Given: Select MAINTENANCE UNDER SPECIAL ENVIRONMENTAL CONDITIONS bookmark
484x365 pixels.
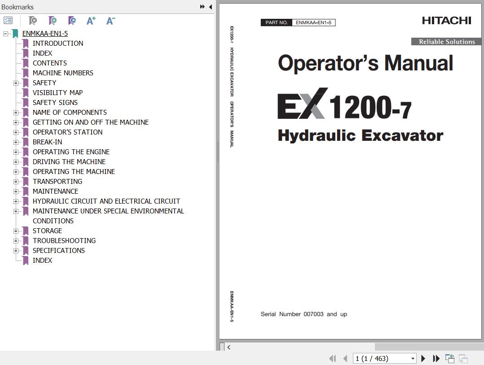Looking at the screenshot, I should (108, 216).
